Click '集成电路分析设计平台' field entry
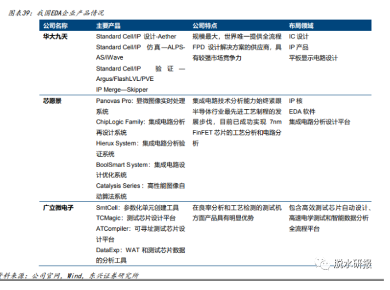This screenshot has height=290, width=390. point(319,122)
